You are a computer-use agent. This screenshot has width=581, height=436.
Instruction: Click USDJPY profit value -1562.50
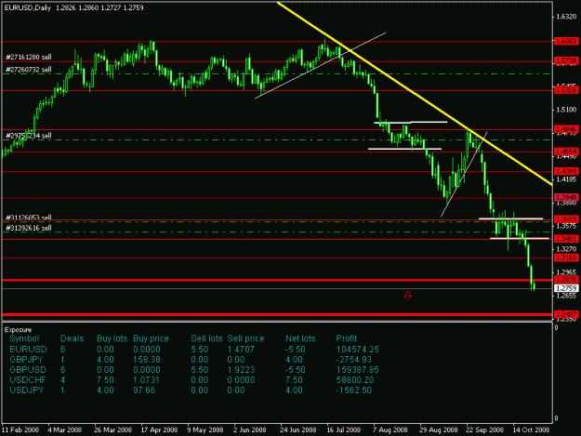(353, 390)
